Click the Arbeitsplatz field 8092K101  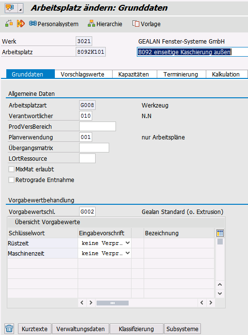point(91,52)
